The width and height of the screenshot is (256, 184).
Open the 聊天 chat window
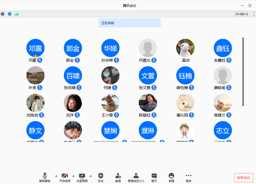click(x=154, y=177)
